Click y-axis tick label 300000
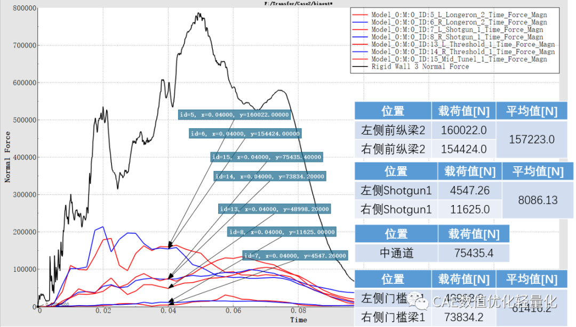Viewport: 576px width, 327px height. coord(25,195)
